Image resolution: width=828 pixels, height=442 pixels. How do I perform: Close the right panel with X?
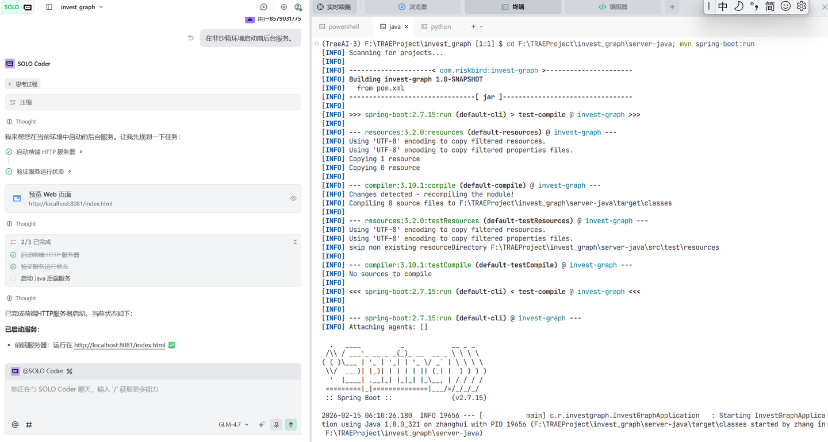click(824, 7)
